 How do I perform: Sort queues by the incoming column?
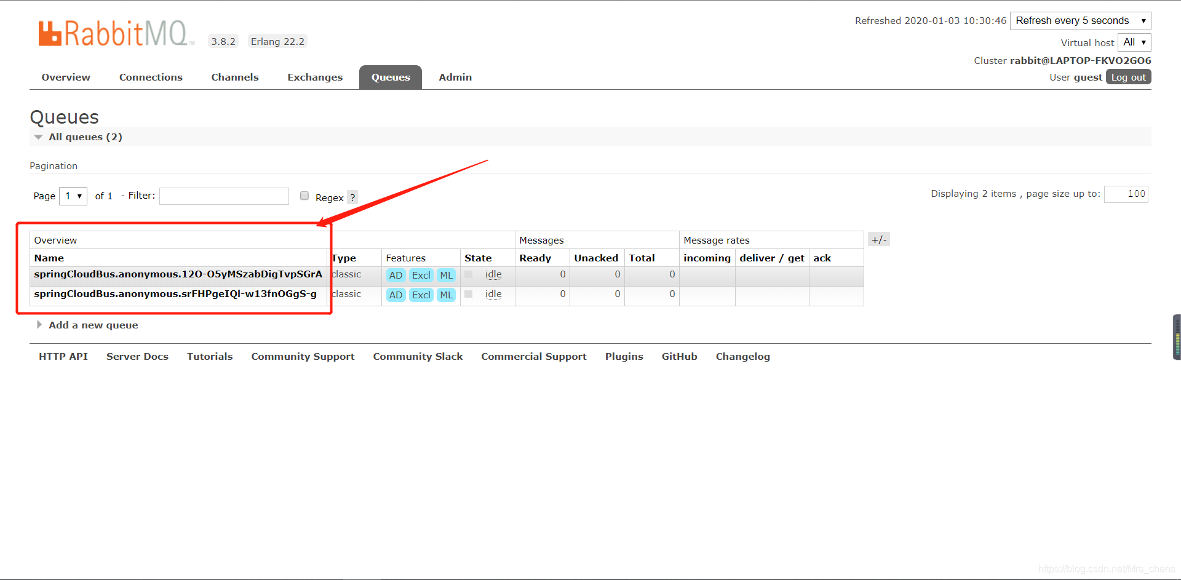click(x=707, y=258)
